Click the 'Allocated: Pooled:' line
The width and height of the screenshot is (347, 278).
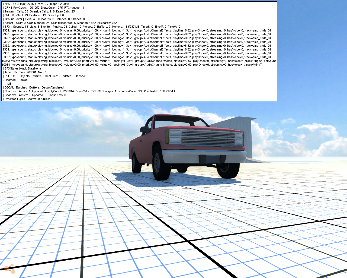click(x=16, y=80)
